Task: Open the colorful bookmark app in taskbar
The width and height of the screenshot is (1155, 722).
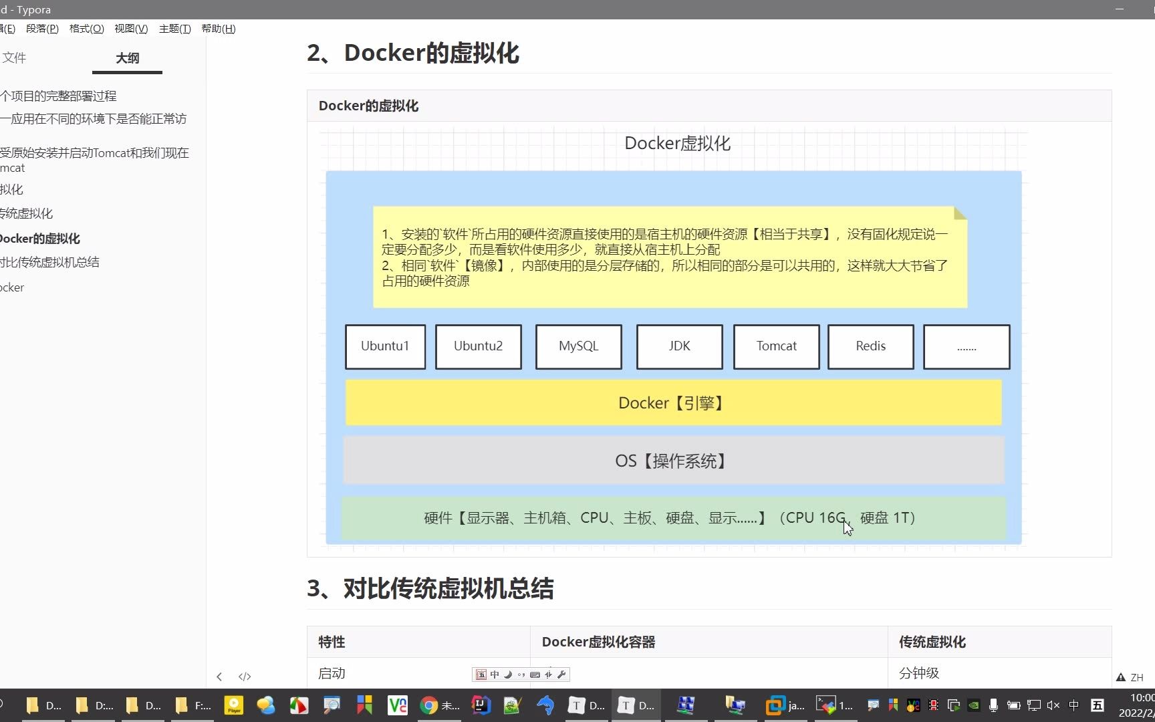Action: pyautogui.click(x=364, y=705)
